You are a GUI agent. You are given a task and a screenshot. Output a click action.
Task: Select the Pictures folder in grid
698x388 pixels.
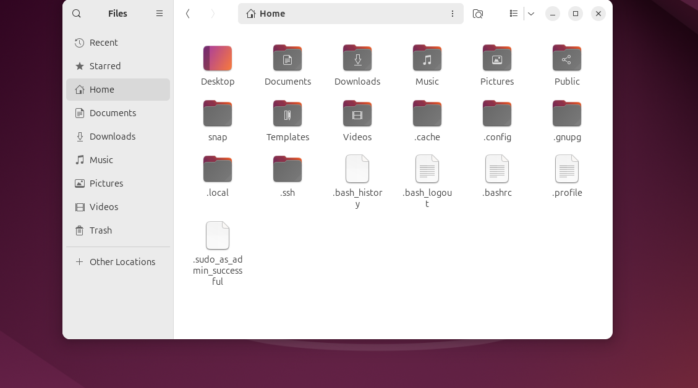[497, 59]
